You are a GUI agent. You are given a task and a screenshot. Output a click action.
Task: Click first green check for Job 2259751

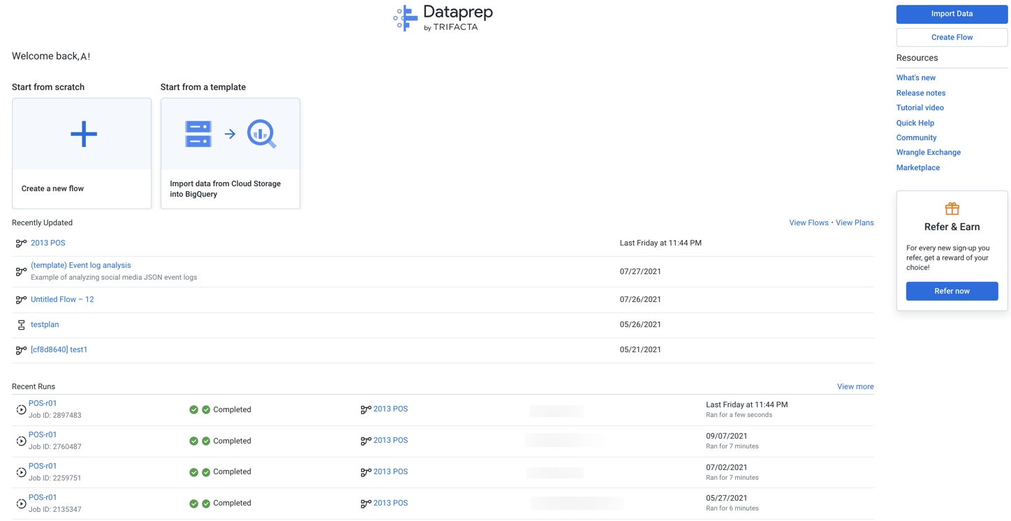[x=193, y=472]
